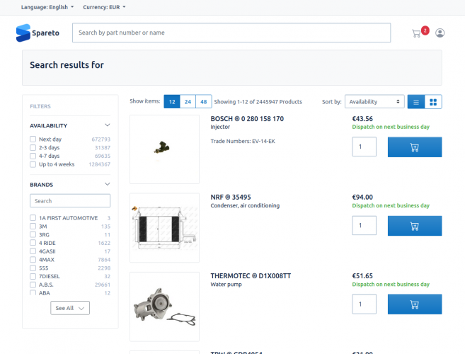Image resolution: width=465 pixels, height=354 pixels.
Task: Tick the 4MAX brand checkbox
Action: tap(33, 259)
